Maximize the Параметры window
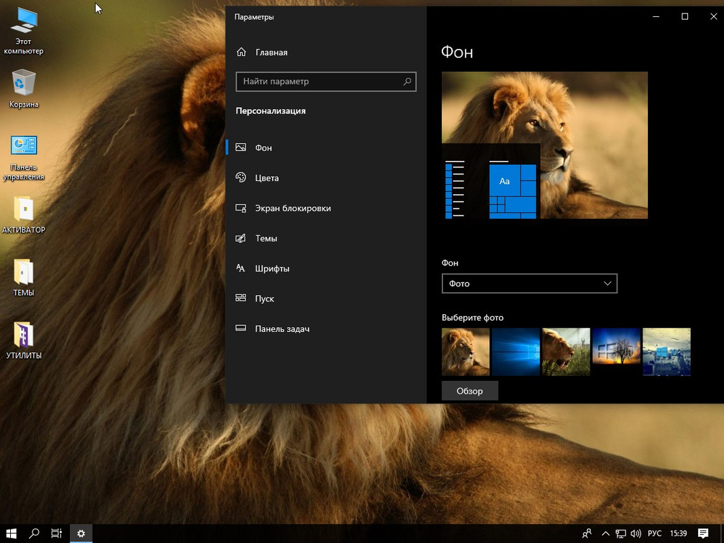 (x=685, y=16)
